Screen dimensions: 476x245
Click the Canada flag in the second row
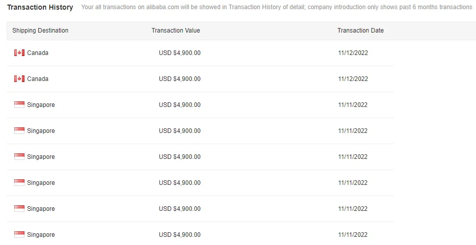(19, 78)
